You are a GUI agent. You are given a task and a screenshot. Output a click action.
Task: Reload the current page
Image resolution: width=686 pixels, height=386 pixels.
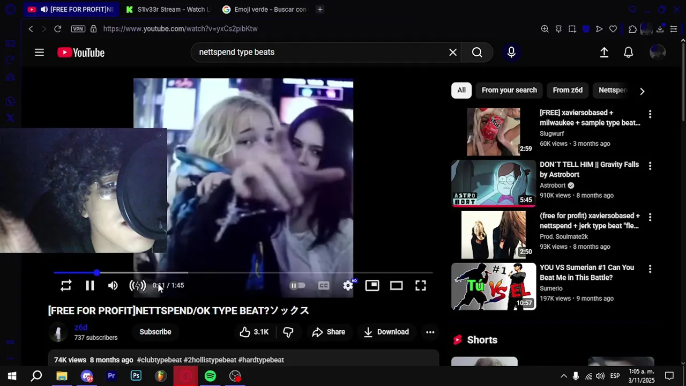coord(57,29)
